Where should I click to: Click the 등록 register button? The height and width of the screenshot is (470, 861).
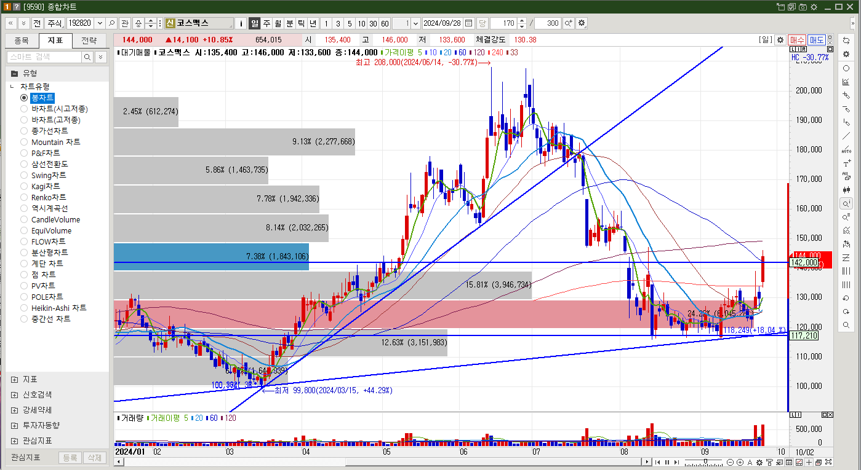point(70,458)
